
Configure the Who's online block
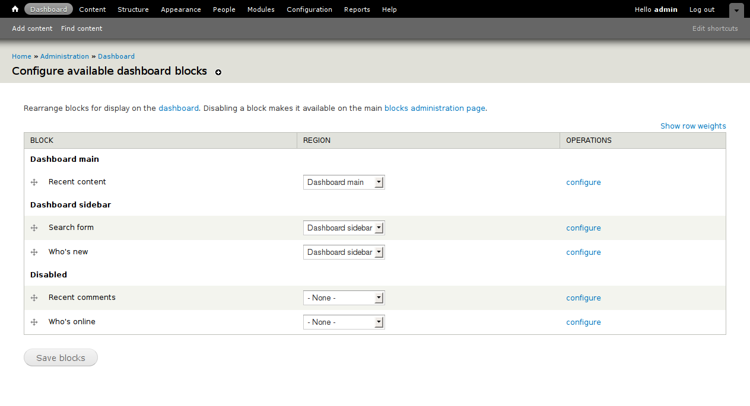tap(583, 322)
